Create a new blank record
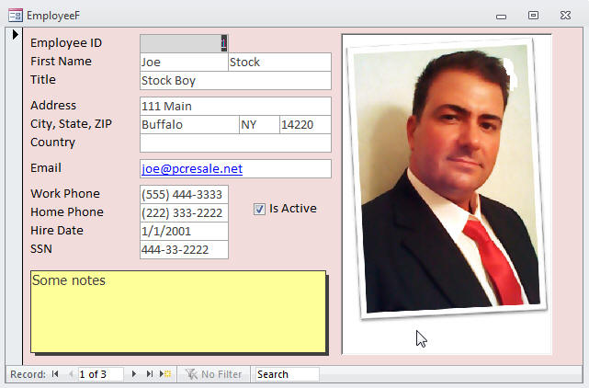The image size is (589, 388). (165, 374)
